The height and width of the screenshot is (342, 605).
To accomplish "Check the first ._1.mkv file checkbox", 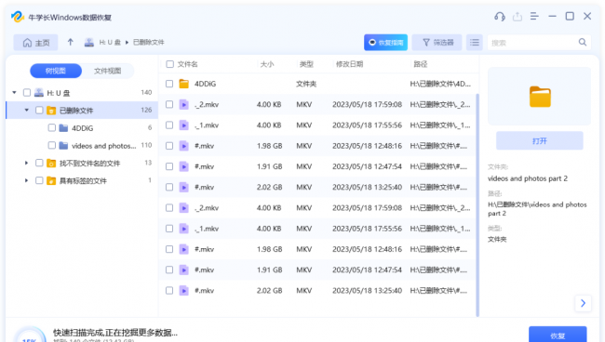I will 169,125.
